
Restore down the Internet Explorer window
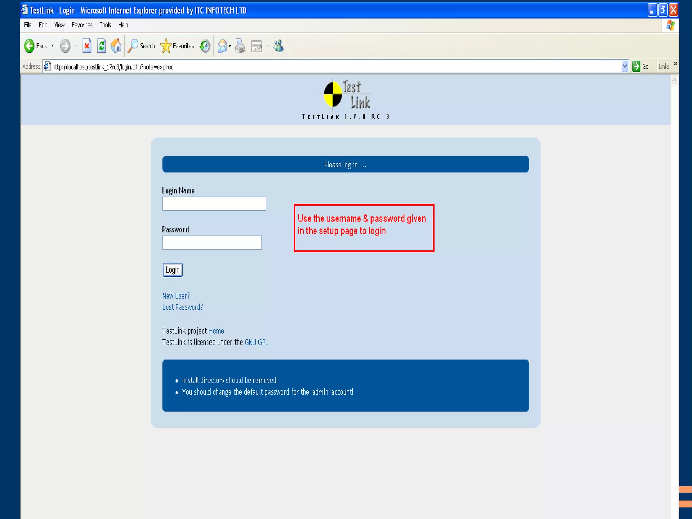tap(663, 10)
